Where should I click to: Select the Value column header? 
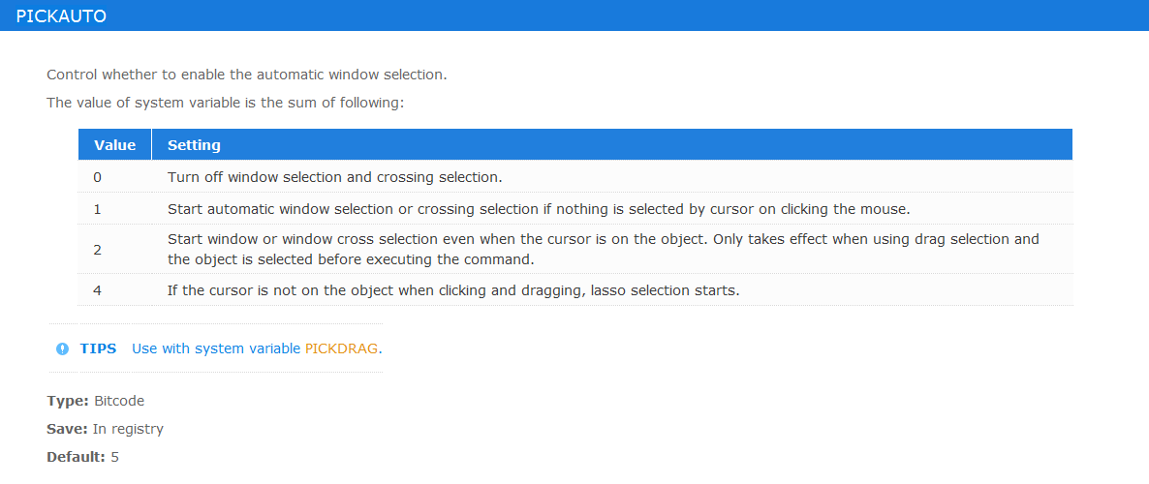point(115,145)
